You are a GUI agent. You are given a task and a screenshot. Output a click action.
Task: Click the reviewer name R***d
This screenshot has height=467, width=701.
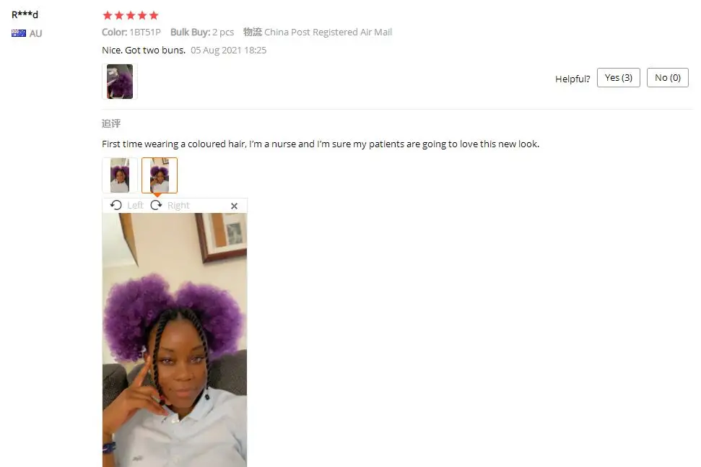[25, 14]
